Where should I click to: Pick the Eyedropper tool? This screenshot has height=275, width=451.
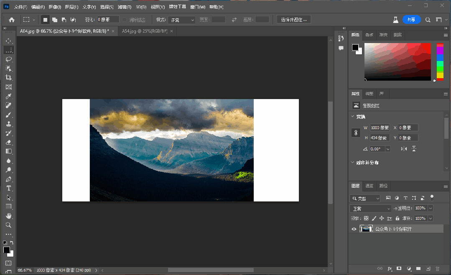coord(8,96)
